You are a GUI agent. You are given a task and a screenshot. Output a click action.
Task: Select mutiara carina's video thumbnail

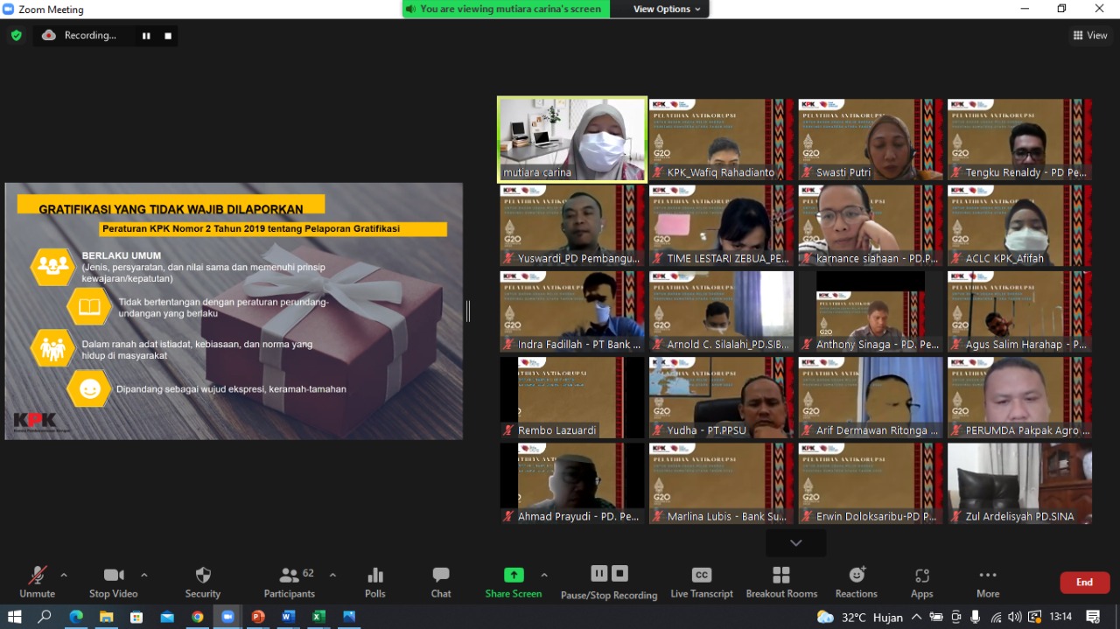572,139
